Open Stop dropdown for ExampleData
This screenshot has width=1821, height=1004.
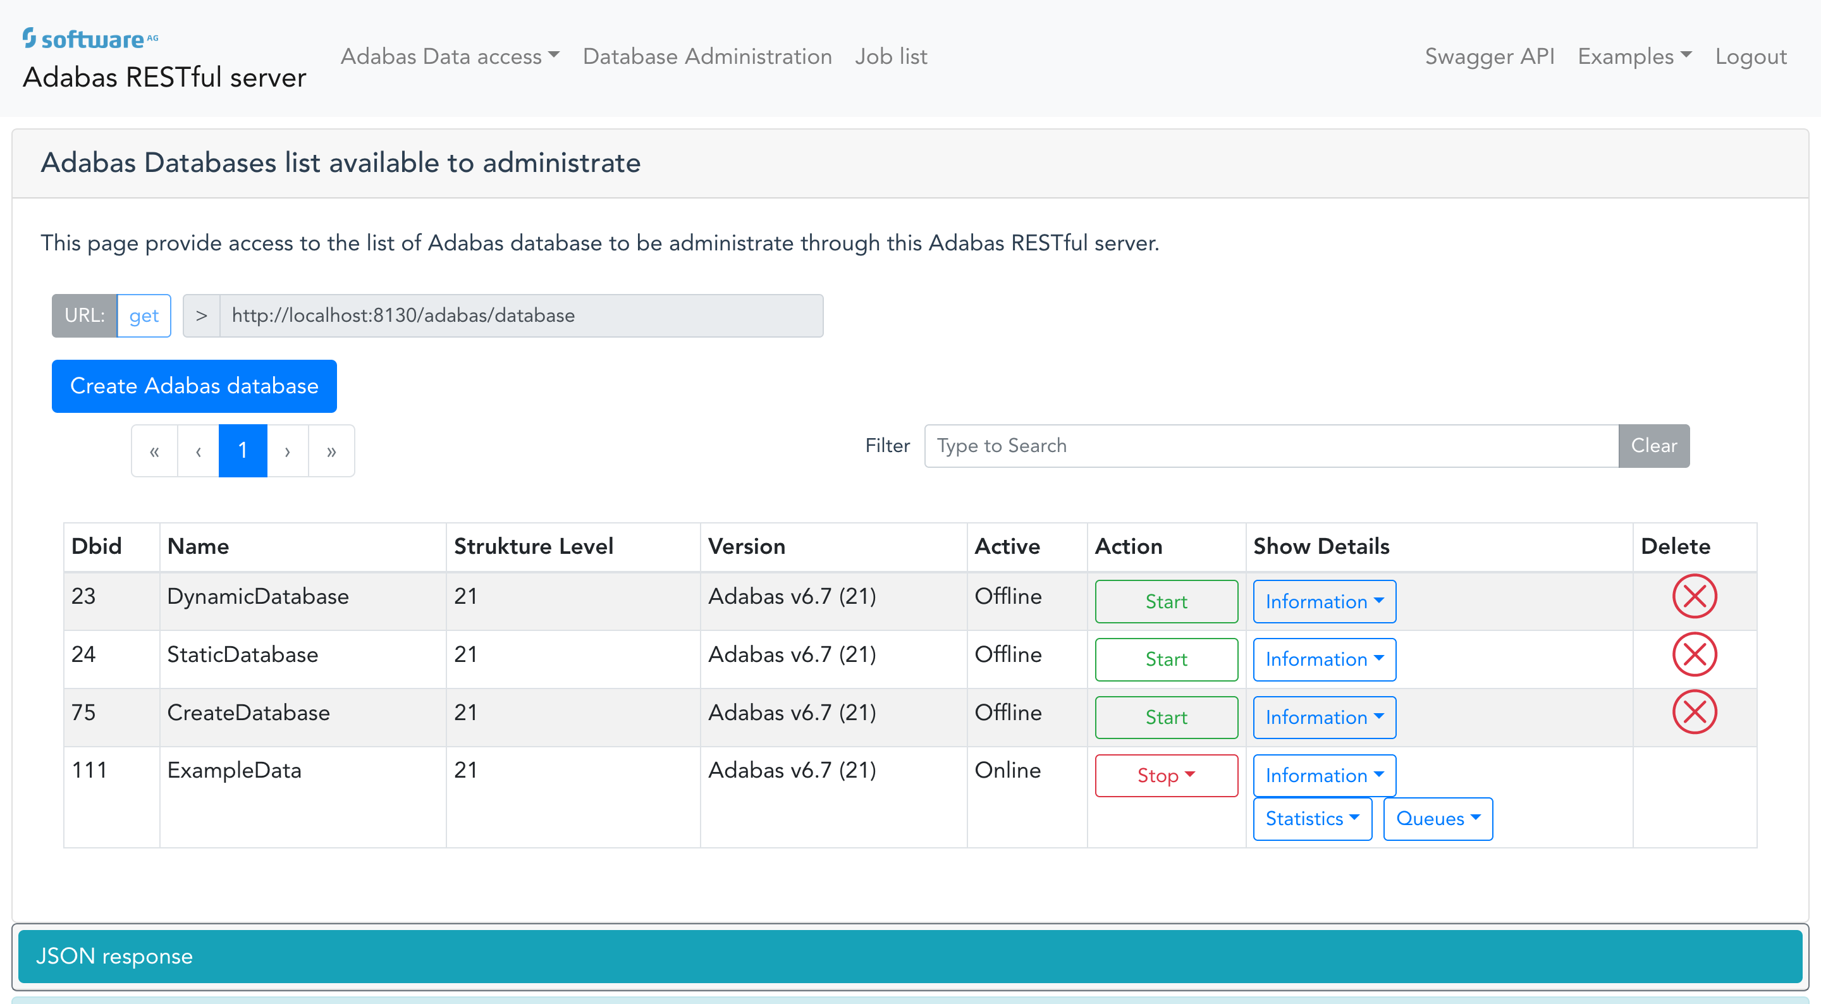tap(1166, 776)
